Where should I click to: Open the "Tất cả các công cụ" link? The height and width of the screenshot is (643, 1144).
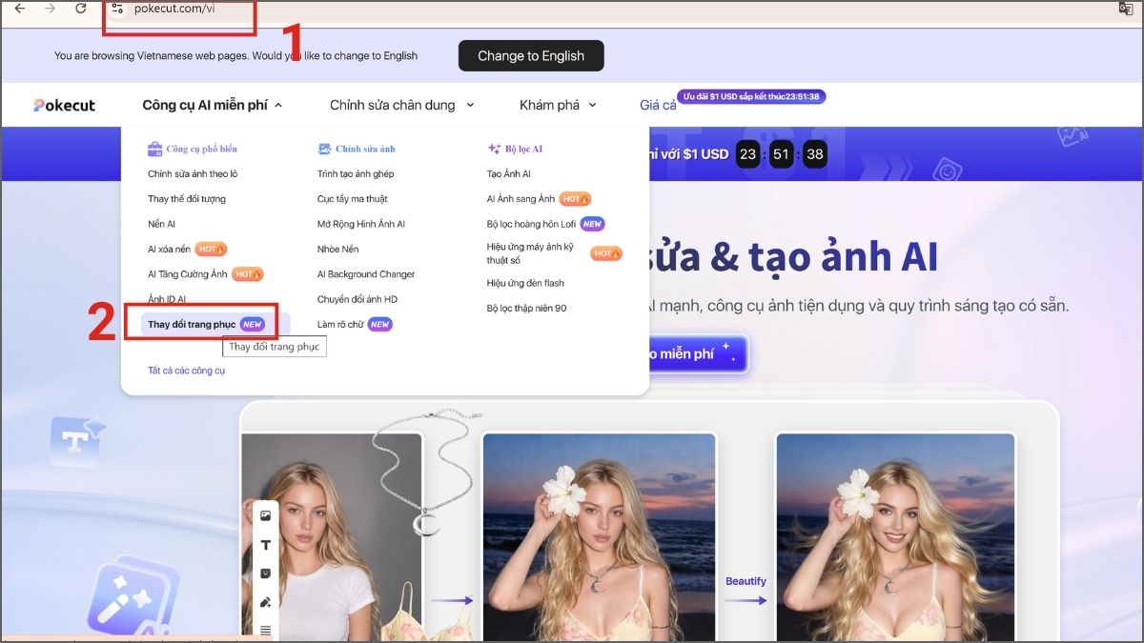(187, 371)
